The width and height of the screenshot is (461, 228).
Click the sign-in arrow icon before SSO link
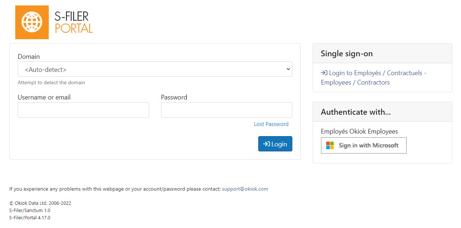coord(324,73)
